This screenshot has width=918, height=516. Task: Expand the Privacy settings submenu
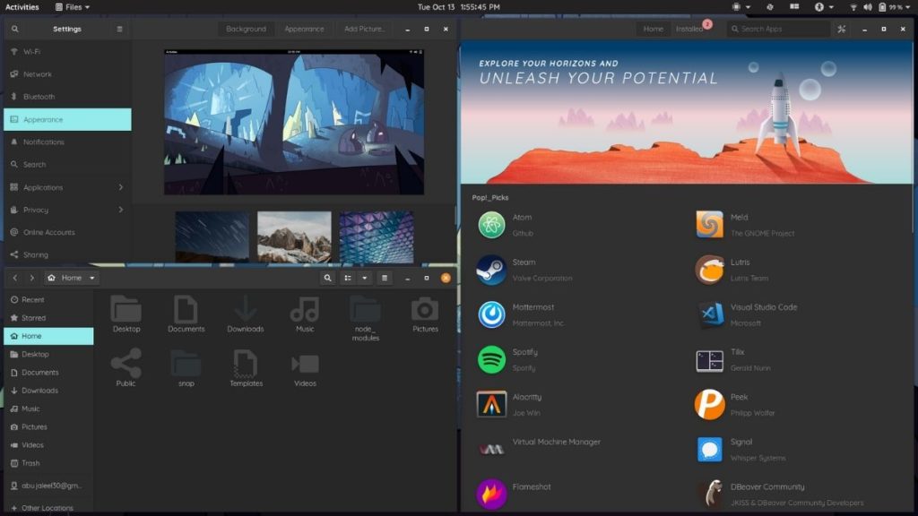[x=120, y=210]
